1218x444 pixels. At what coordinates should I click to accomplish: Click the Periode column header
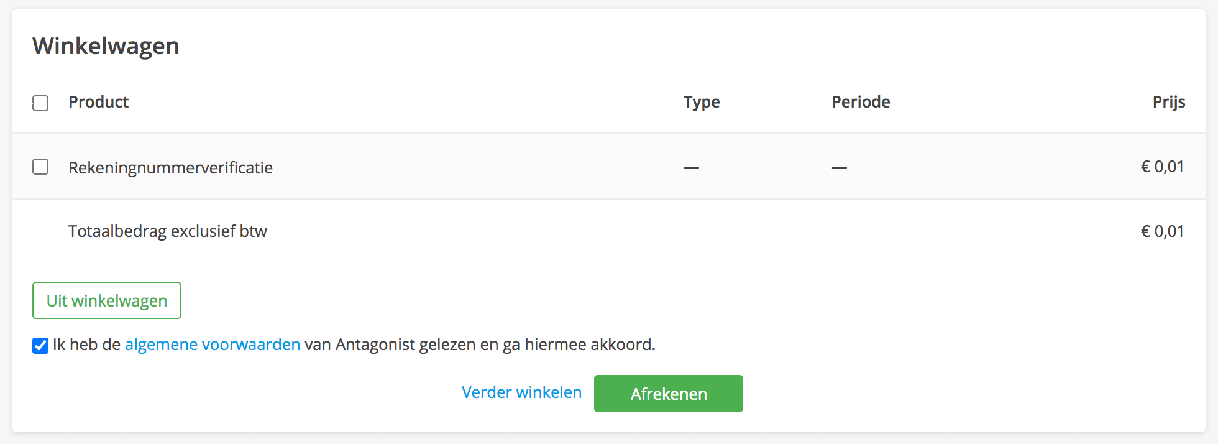click(861, 102)
